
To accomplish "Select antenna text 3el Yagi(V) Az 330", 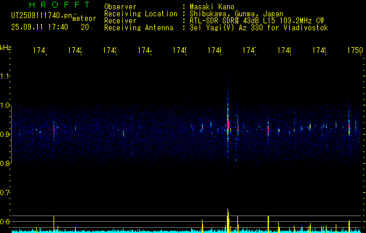I will pos(227,28).
